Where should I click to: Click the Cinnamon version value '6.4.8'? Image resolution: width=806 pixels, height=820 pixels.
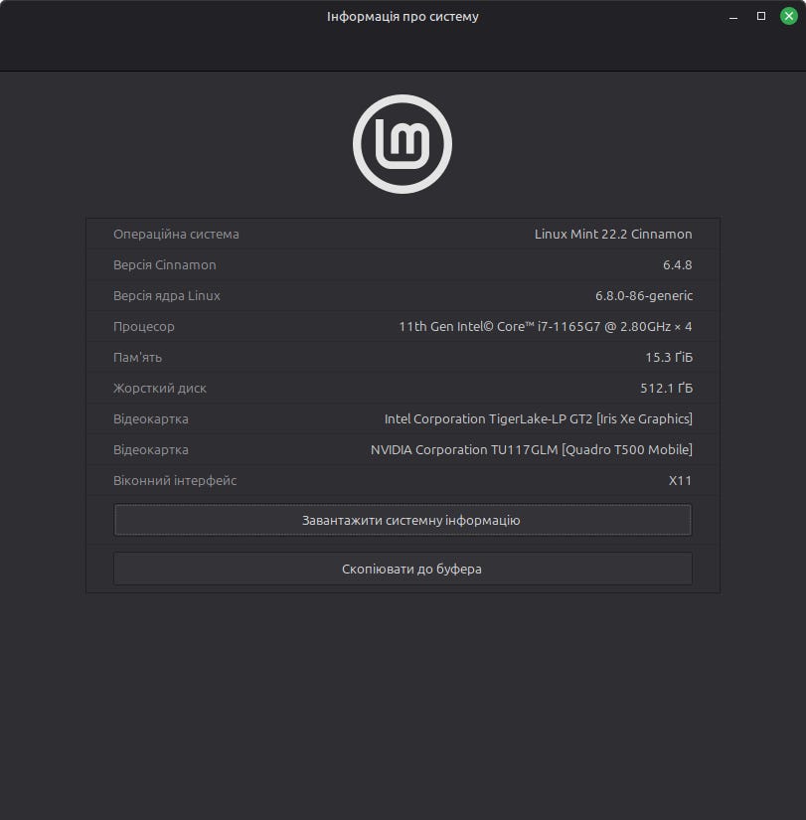(678, 264)
